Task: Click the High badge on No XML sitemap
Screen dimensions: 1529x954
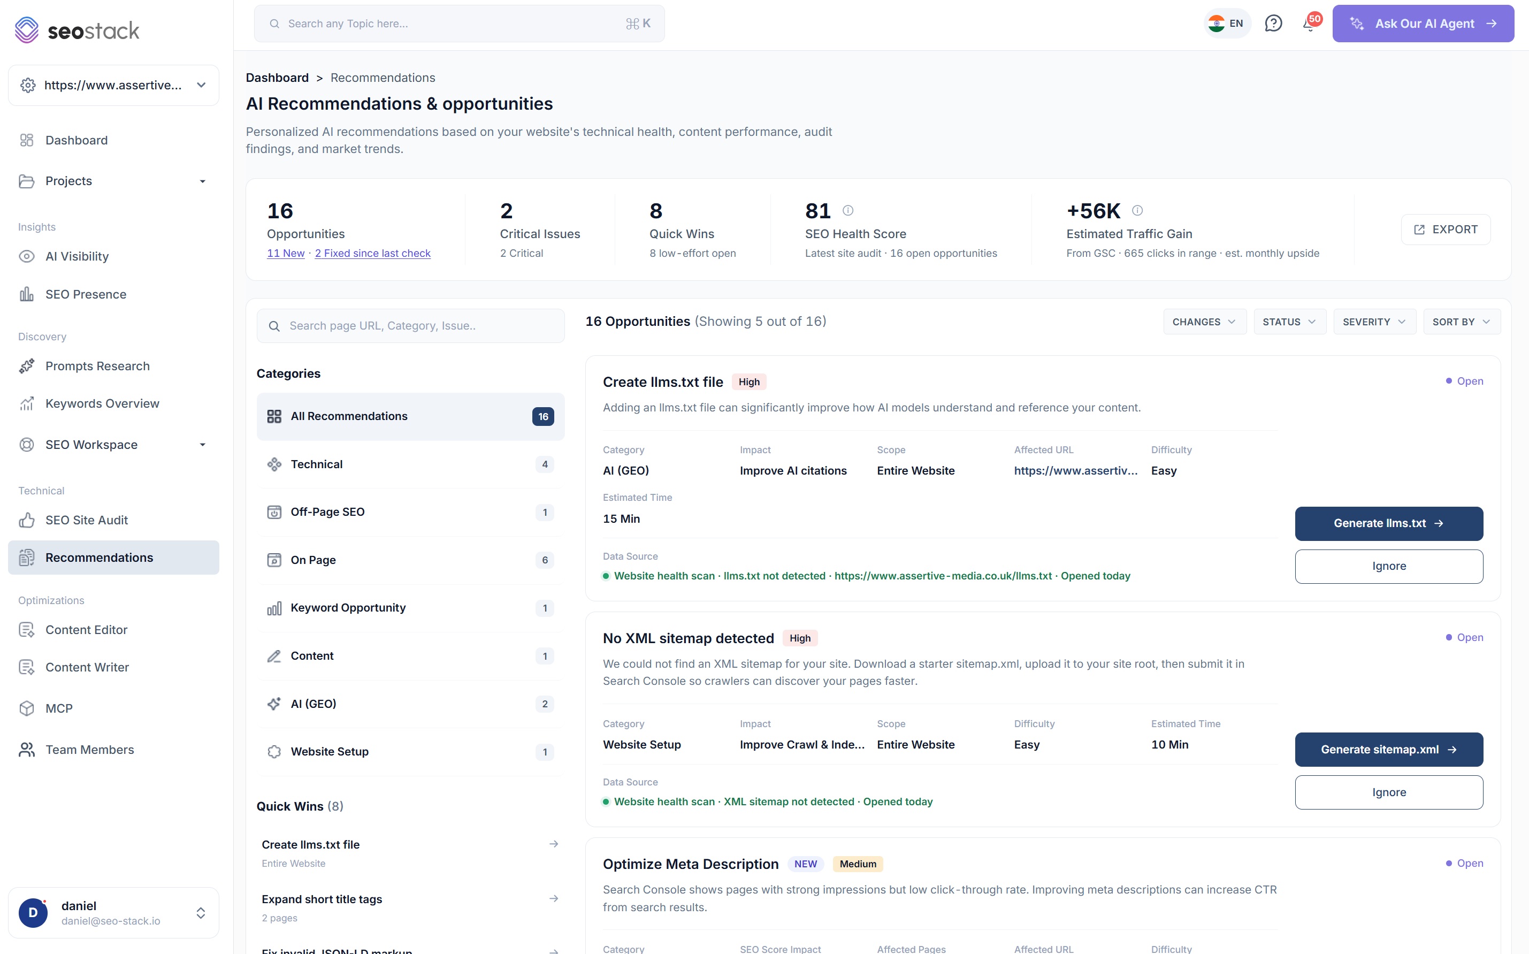Action: pyautogui.click(x=800, y=638)
